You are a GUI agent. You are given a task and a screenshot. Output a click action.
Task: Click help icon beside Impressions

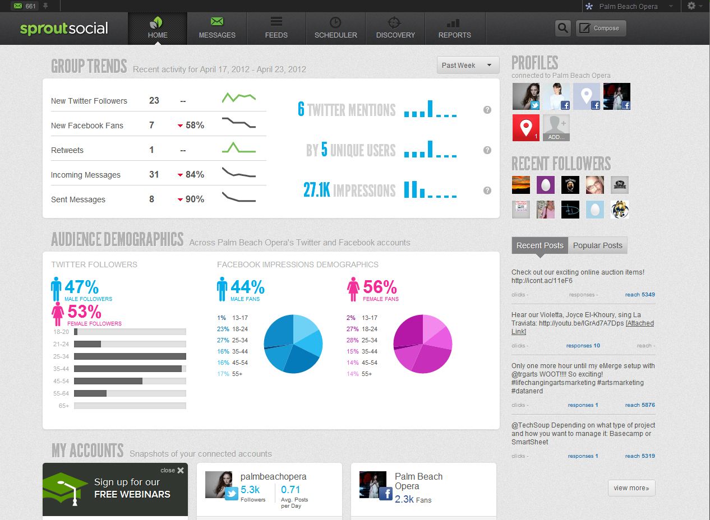point(487,191)
